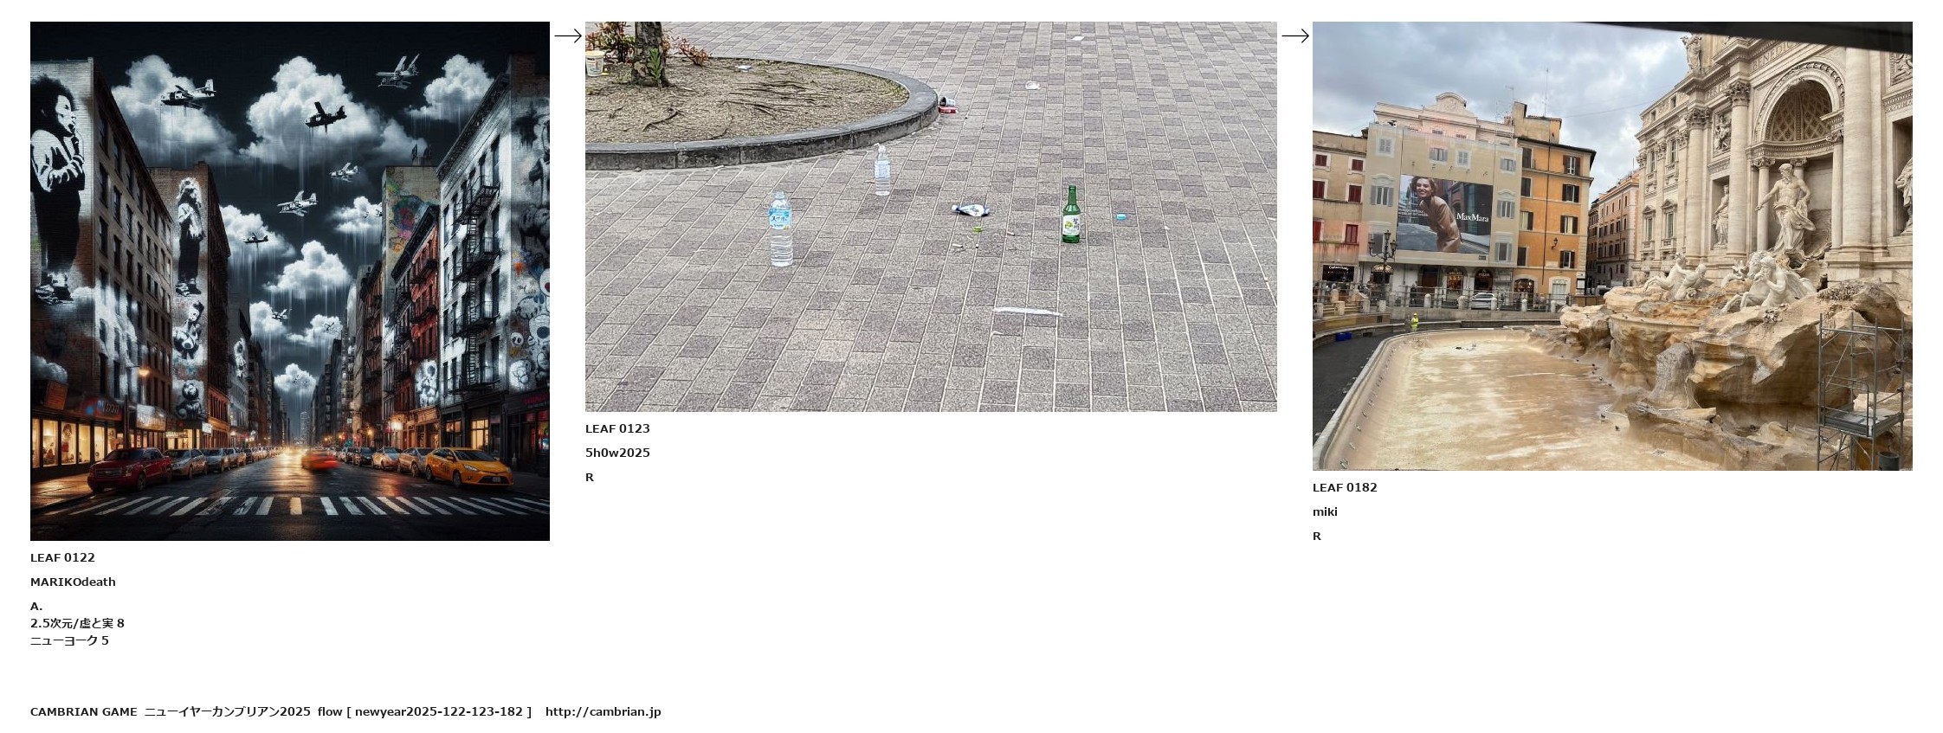Screen dimensions: 1943x733
Task: Open the Trevi Fountain photo
Action: tap(1612, 246)
